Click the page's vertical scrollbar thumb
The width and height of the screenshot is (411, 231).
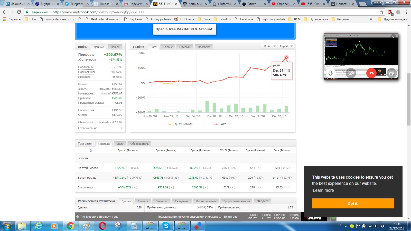coord(409,99)
